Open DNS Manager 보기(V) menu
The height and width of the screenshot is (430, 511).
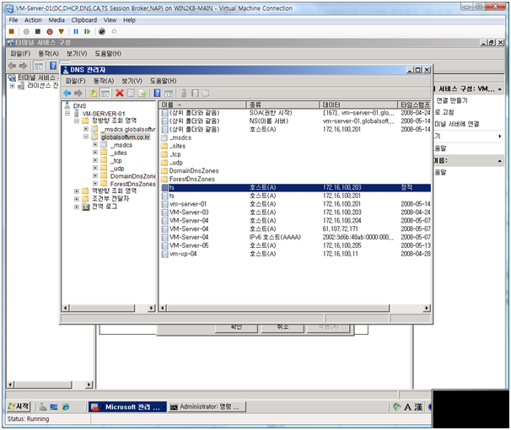132,81
